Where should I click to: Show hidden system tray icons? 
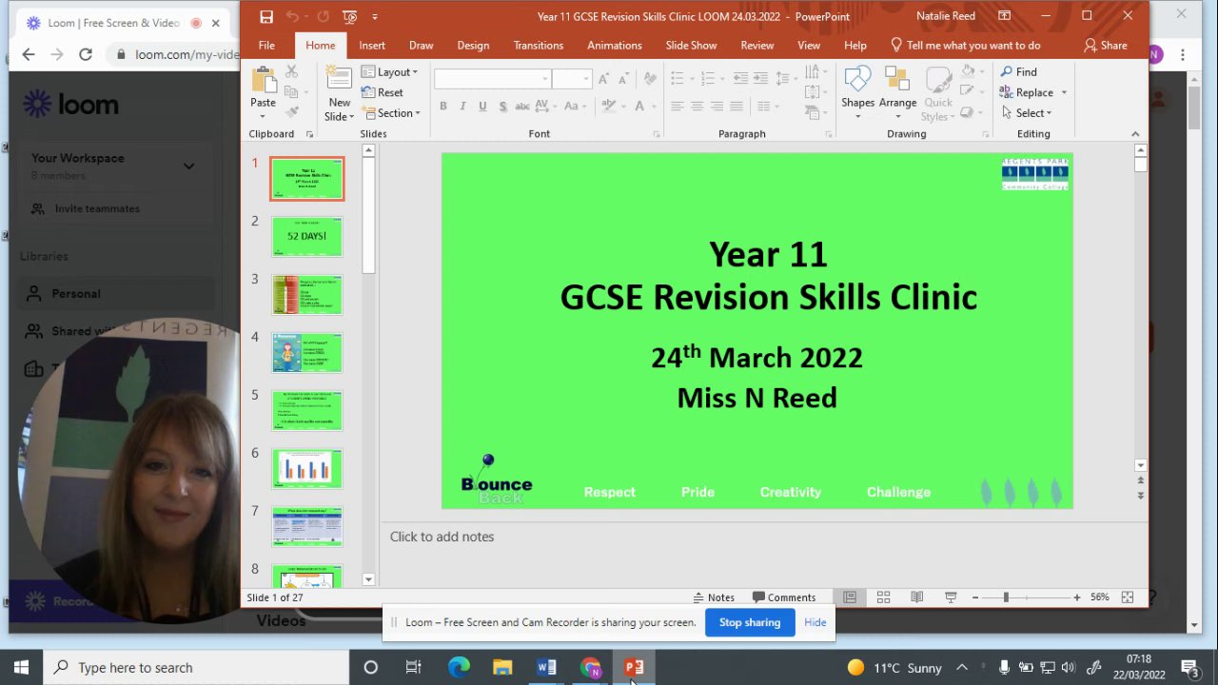click(962, 667)
